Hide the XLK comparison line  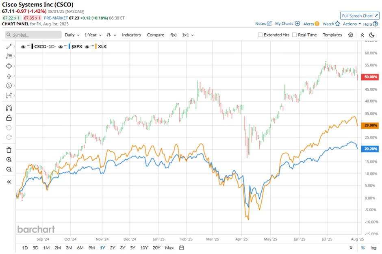pyautogui.click(x=87, y=47)
